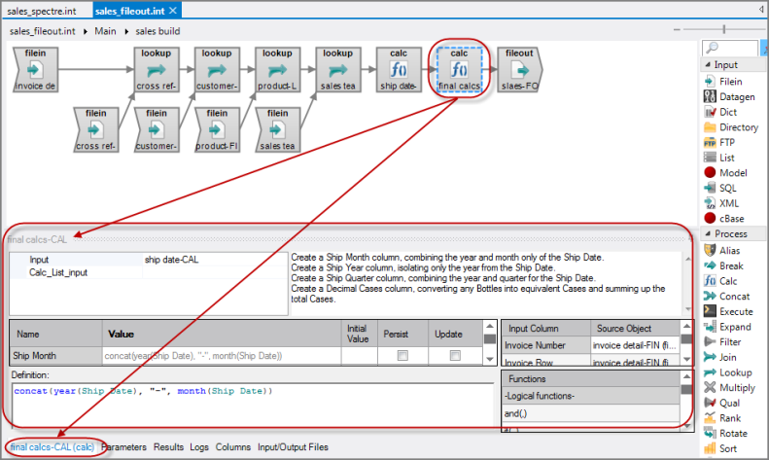Select the calc ship date- node

pyautogui.click(x=399, y=70)
